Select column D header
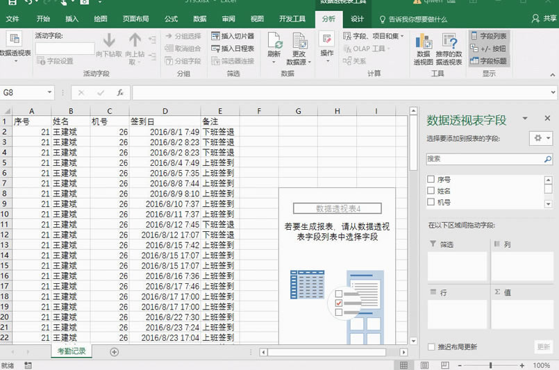The width and height of the screenshot is (559, 370). click(165, 111)
